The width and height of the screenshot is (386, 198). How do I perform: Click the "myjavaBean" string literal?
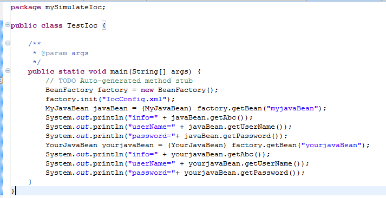point(293,109)
